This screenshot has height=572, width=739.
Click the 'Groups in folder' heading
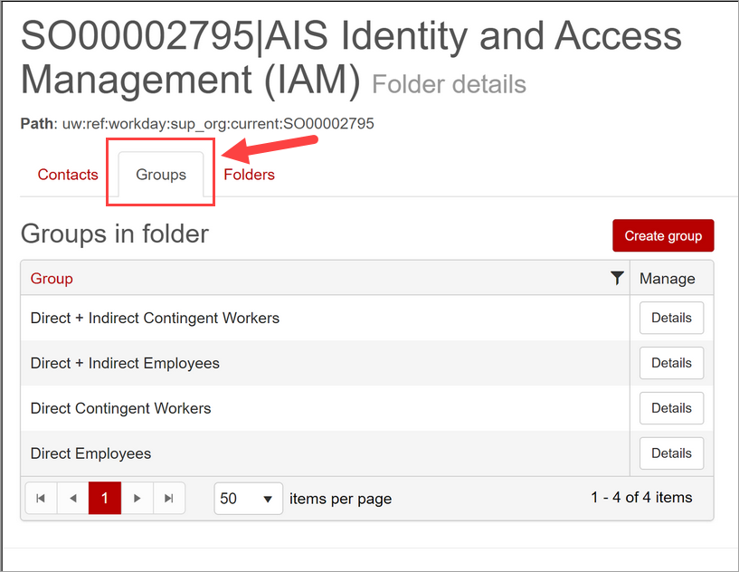click(x=115, y=234)
